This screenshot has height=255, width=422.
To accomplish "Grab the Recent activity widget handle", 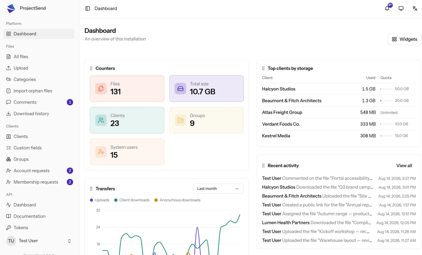I will click(x=263, y=166).
